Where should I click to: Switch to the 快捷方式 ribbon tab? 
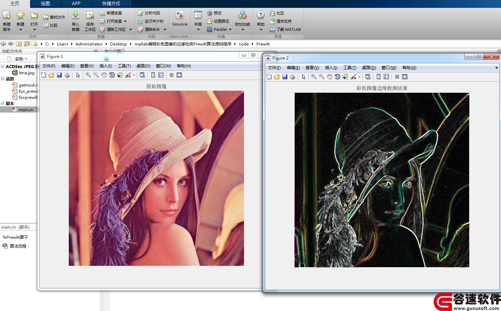pos(111,3)
